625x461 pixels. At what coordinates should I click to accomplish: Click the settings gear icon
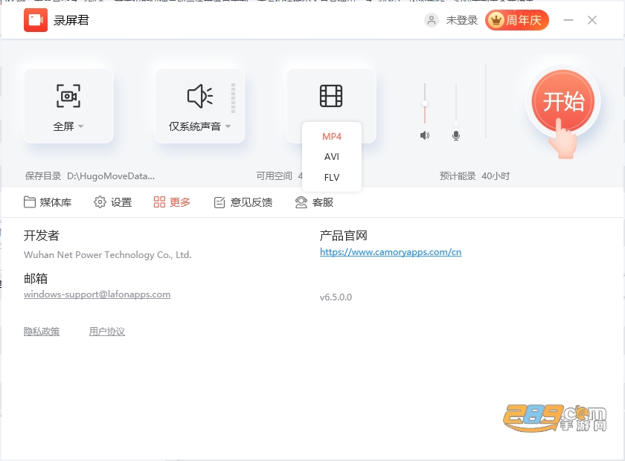click(100, 202)
